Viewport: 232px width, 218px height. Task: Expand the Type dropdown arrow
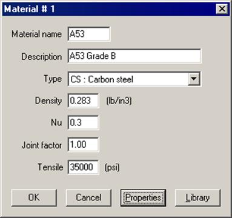(x=194, y=79)
